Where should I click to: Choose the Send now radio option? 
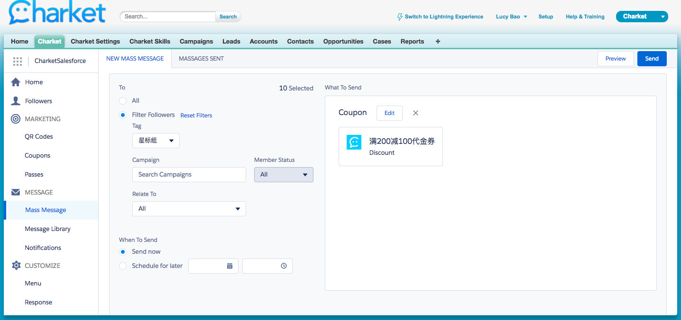coord(123,252)
